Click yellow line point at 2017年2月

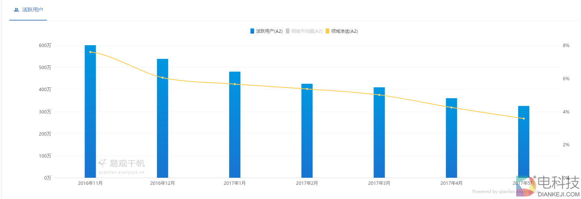[307, 89]
